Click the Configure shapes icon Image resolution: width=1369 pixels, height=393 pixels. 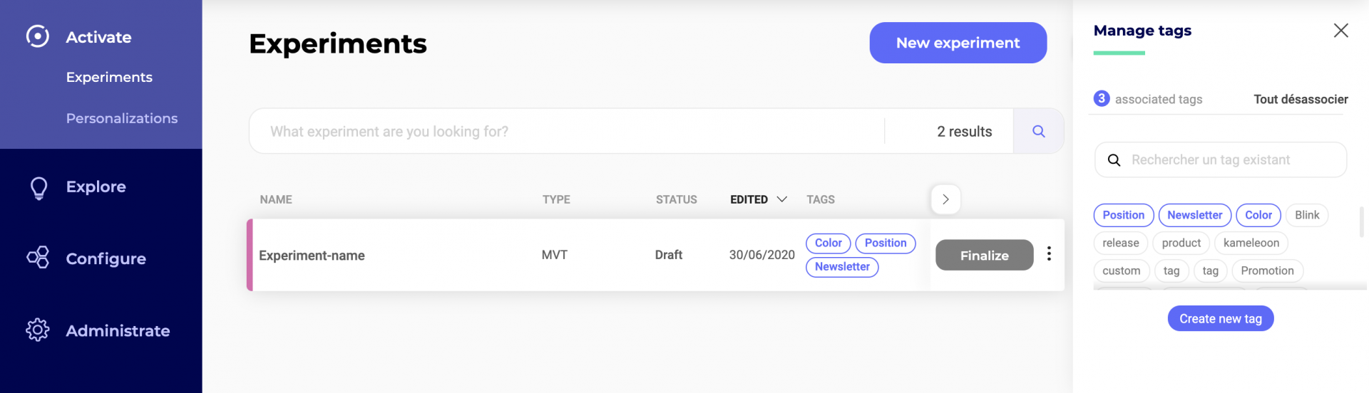pos(38,257)
